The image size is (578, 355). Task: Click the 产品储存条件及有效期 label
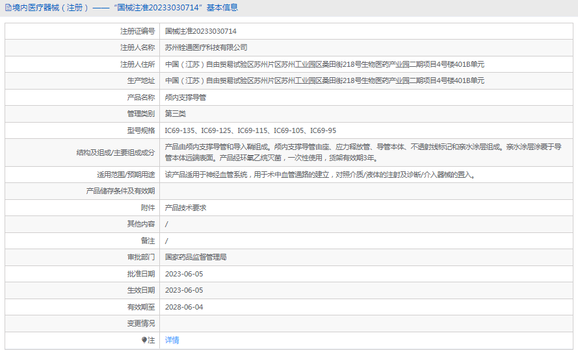tap(120, 191)
